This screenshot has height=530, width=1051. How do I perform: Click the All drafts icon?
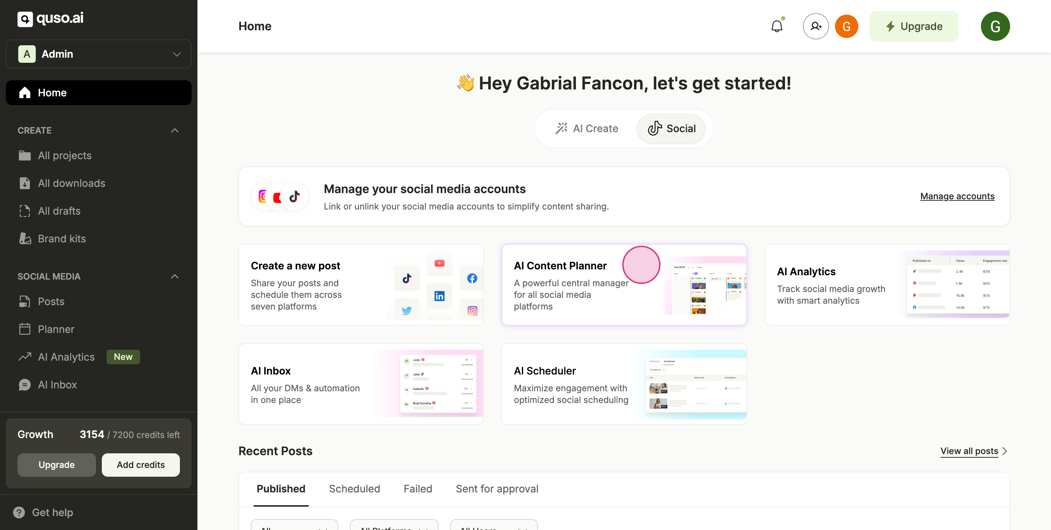click(x=25, y=211)
